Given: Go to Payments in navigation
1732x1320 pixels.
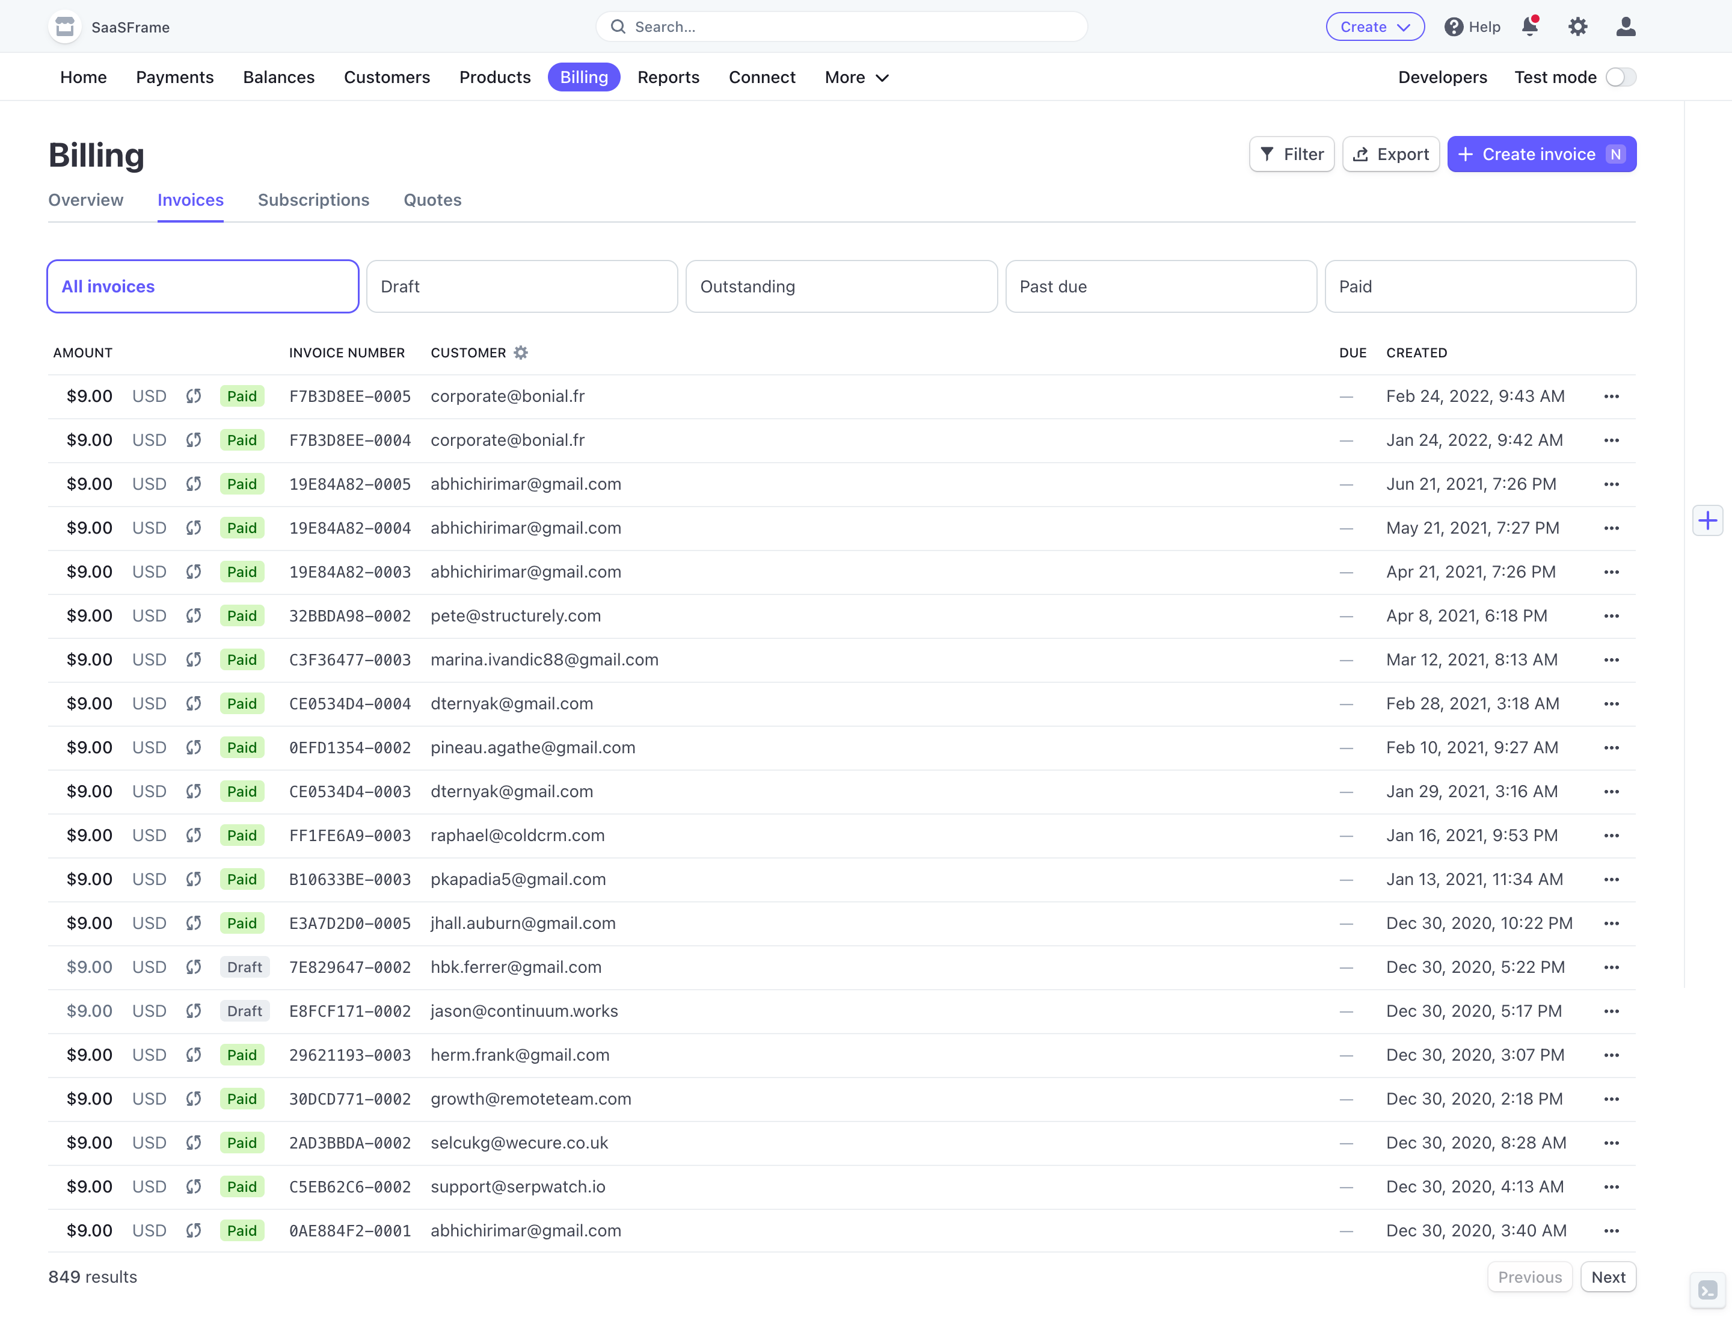Looking at the screenshot, I should click(x=174, y=77).
